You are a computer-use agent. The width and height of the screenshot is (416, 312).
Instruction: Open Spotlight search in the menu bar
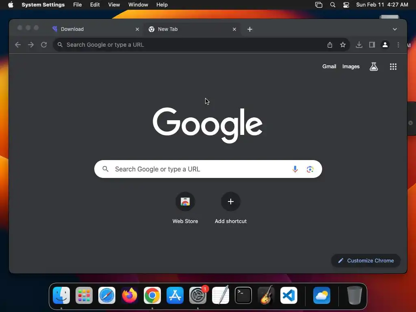coord(332,5)
